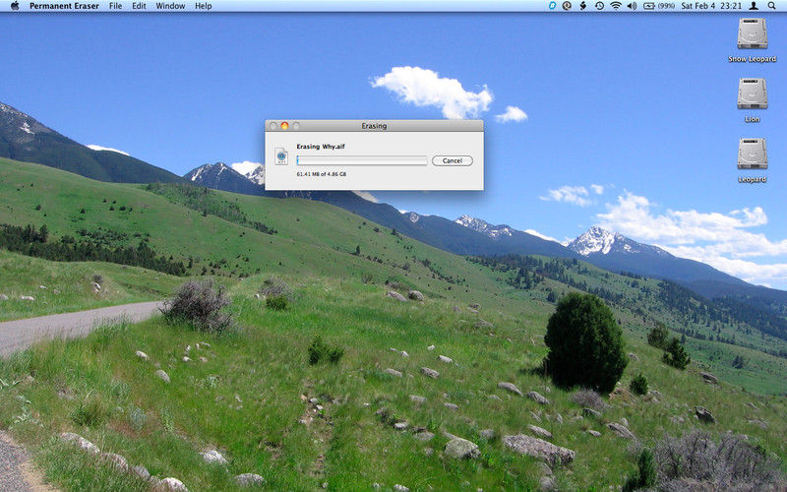Open the Time Machine menu bar icon
Image resolution: width=787 pixels, height=492 pixels.
coord(599,6)
